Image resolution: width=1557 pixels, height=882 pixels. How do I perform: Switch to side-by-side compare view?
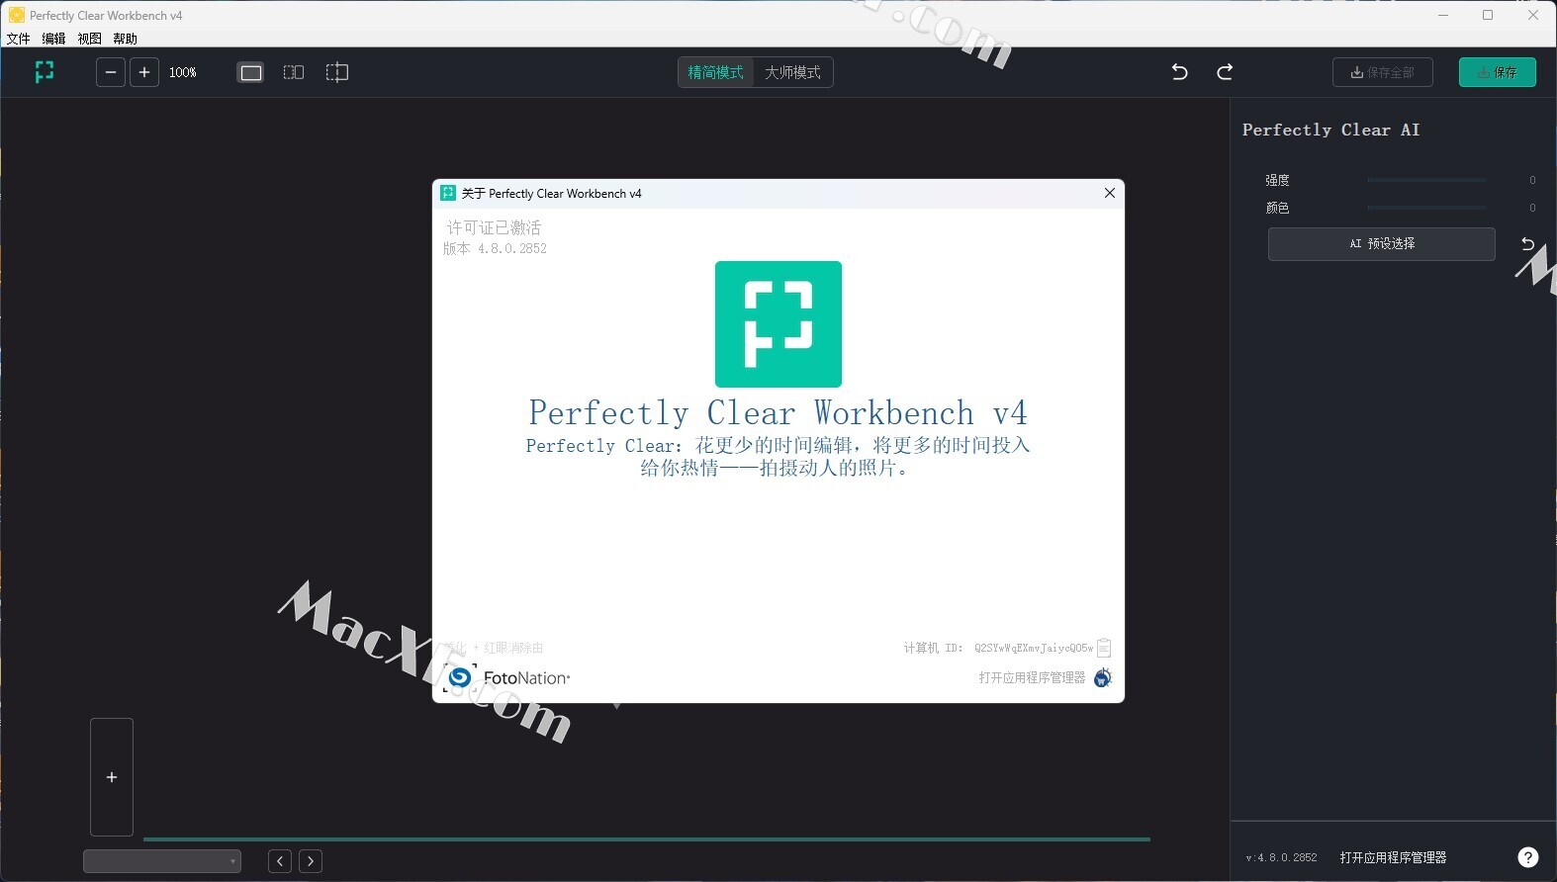[294, 72]
